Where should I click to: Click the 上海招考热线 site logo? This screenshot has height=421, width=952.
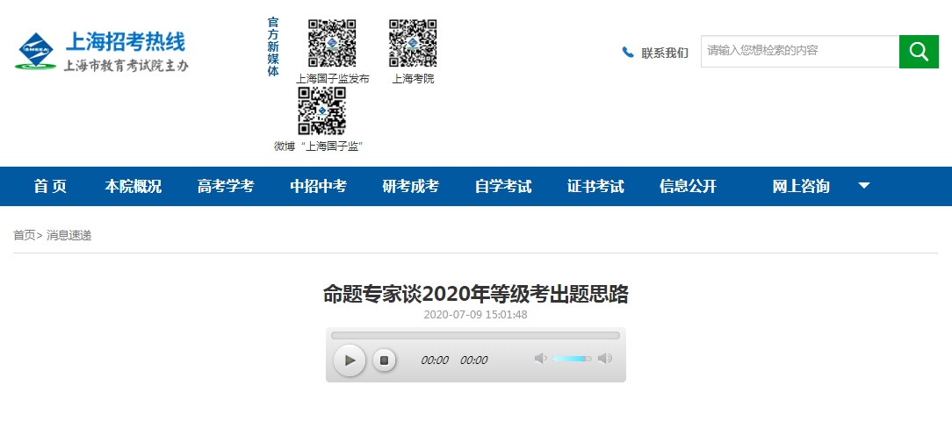(x=102, y=52)
